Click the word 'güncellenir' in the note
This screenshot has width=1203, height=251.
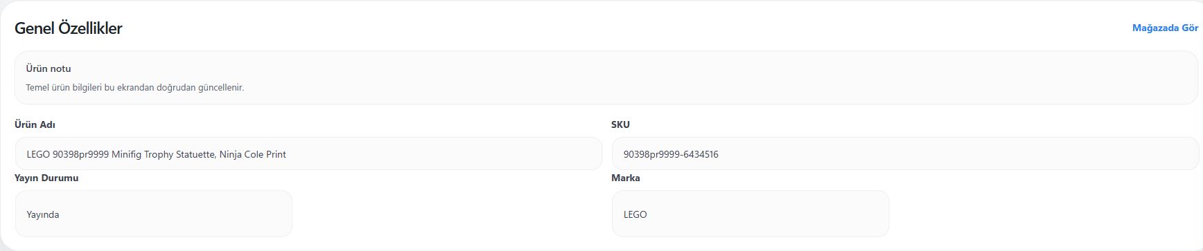[221, 88]
